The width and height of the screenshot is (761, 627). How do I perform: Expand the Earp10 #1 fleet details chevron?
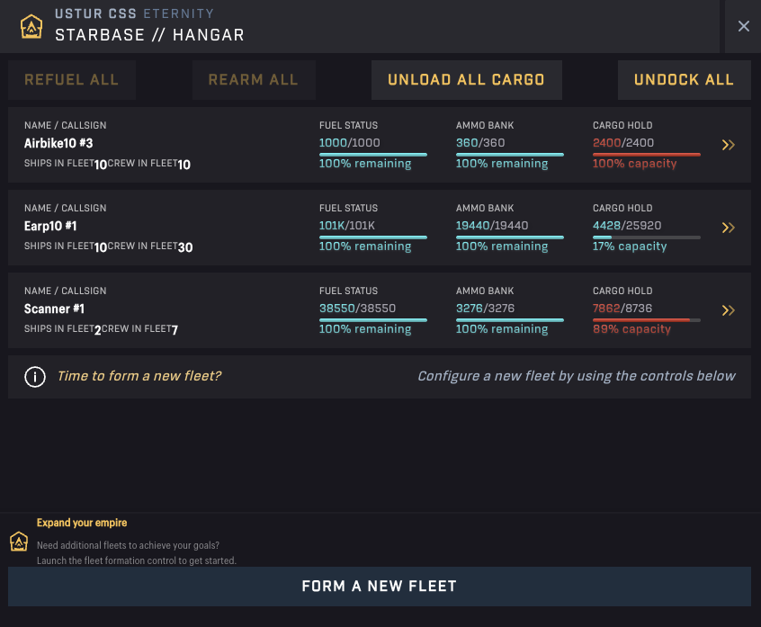[x=729, y=227]
